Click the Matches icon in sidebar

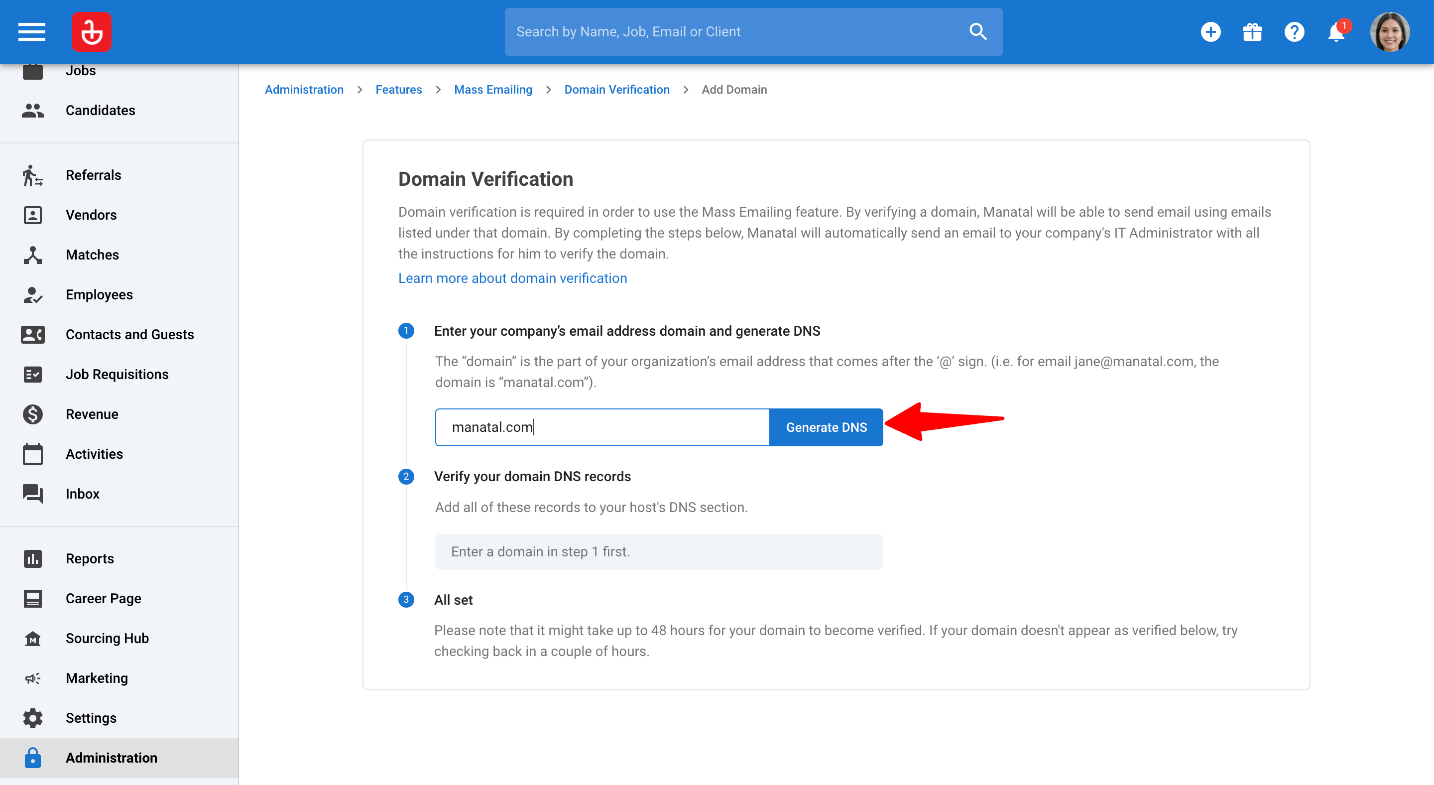pyautogui.click(x=33, y=255)
